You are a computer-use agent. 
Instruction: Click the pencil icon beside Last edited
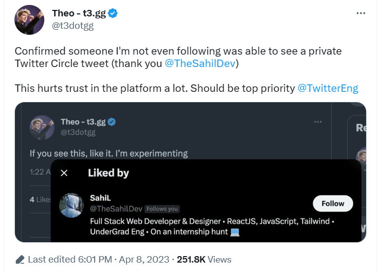pyautogui.click(x=20, y=259)
